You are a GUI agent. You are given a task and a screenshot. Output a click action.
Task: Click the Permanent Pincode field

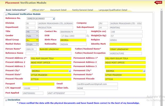pyautogui.click(x=125, y=79)
